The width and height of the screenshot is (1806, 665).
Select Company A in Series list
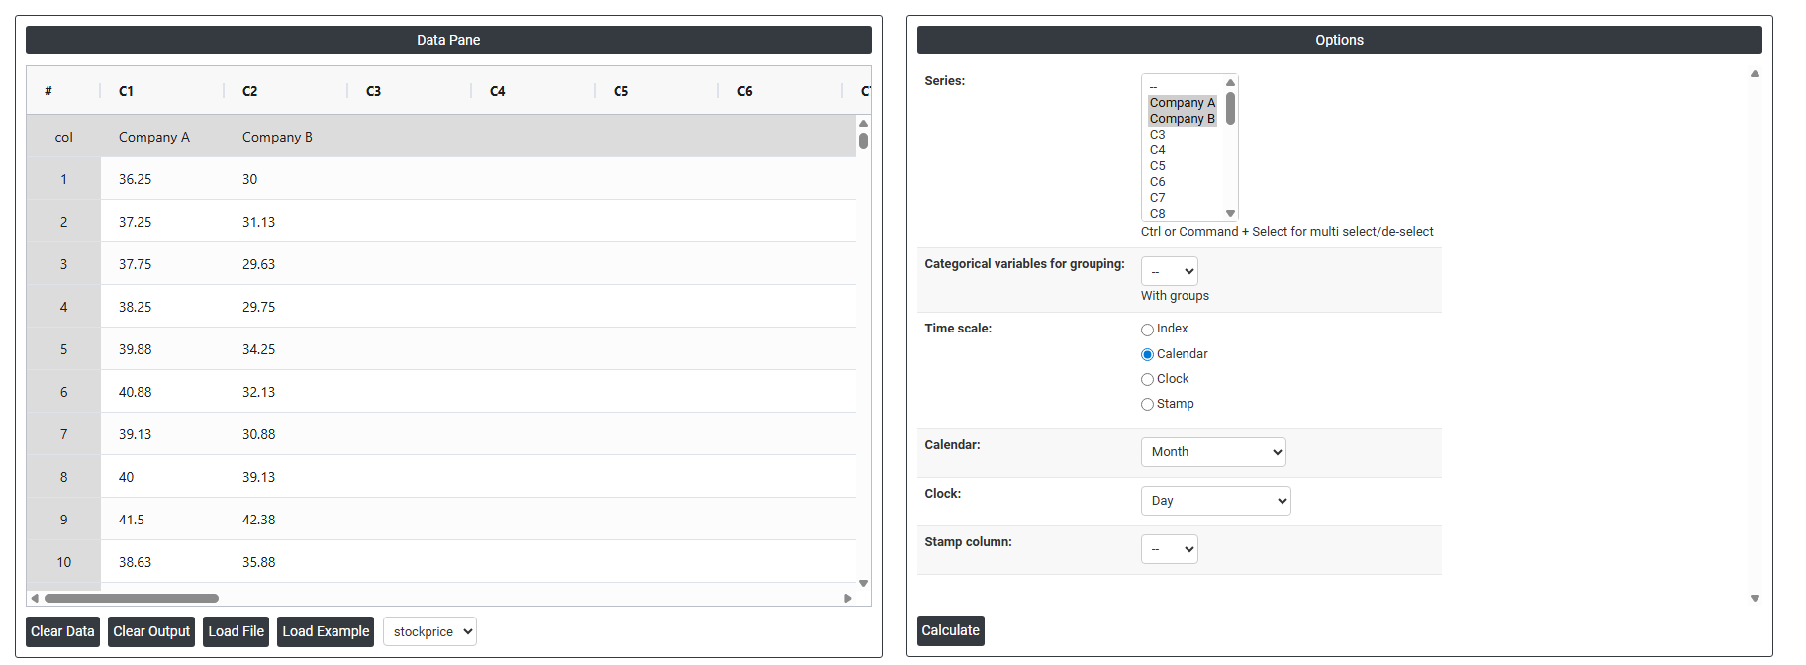pyautogui.click(x=1182, y=103)
